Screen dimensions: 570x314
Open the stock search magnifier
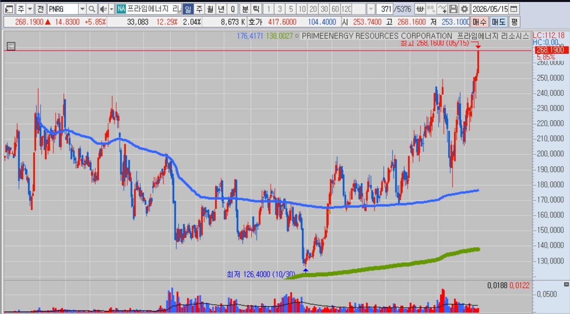click(92, 9)
